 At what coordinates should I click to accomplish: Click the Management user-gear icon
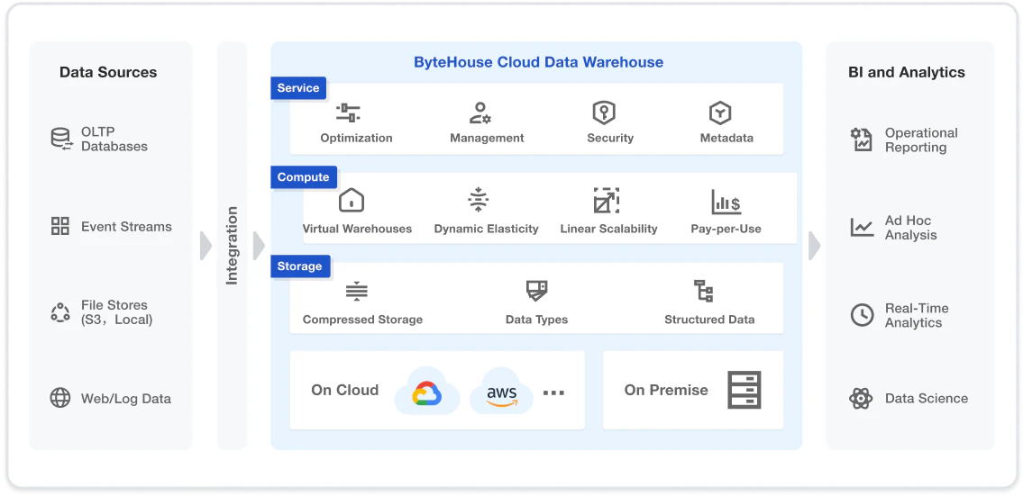(x=480, y=113)
